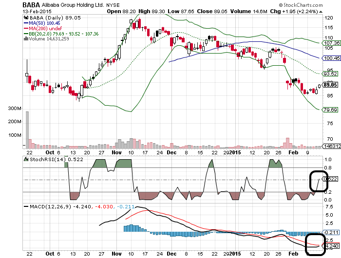Click the tall first volume bar
Image resolution: width=341 pixels, height=258 pixels.
pyautogui.click(x=27, y=130)
